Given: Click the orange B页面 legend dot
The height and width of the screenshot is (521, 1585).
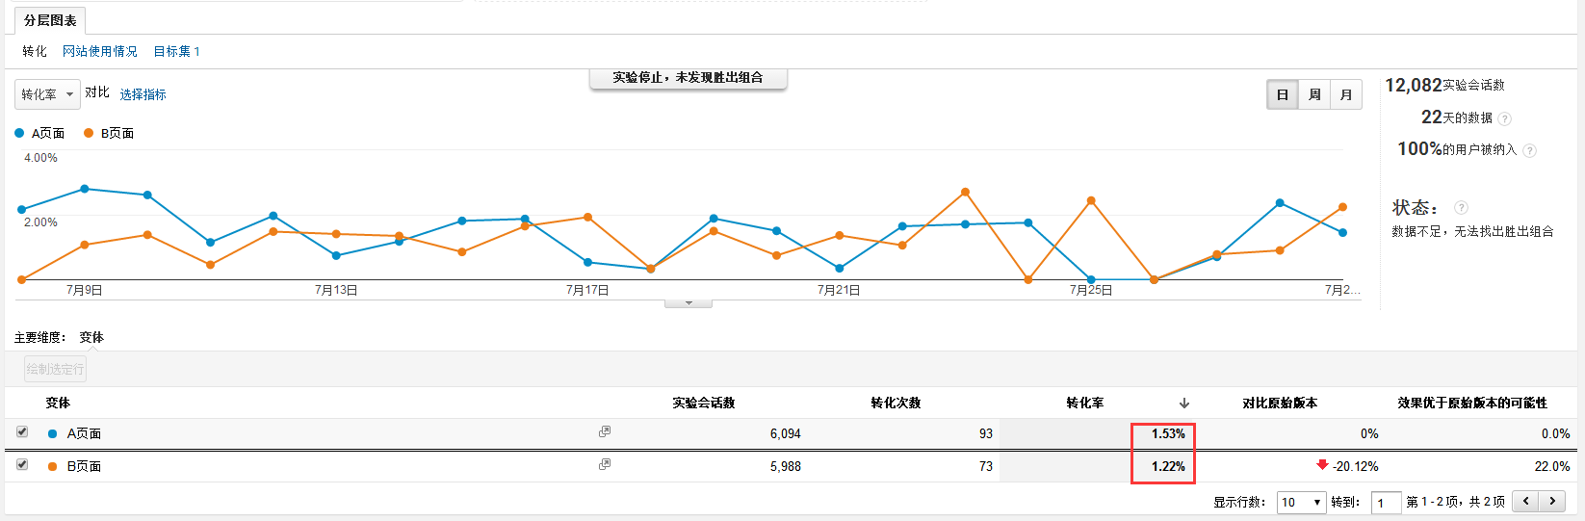Looking at the screenshot, I should [89, 133].
